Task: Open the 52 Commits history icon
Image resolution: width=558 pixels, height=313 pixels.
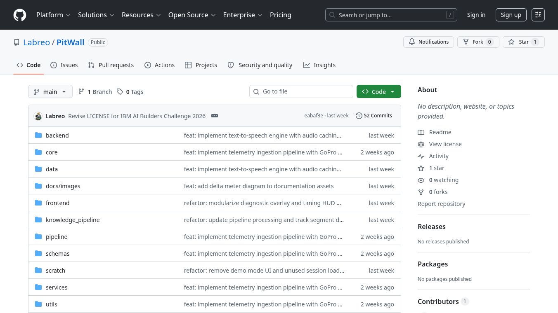Action: 359,116
